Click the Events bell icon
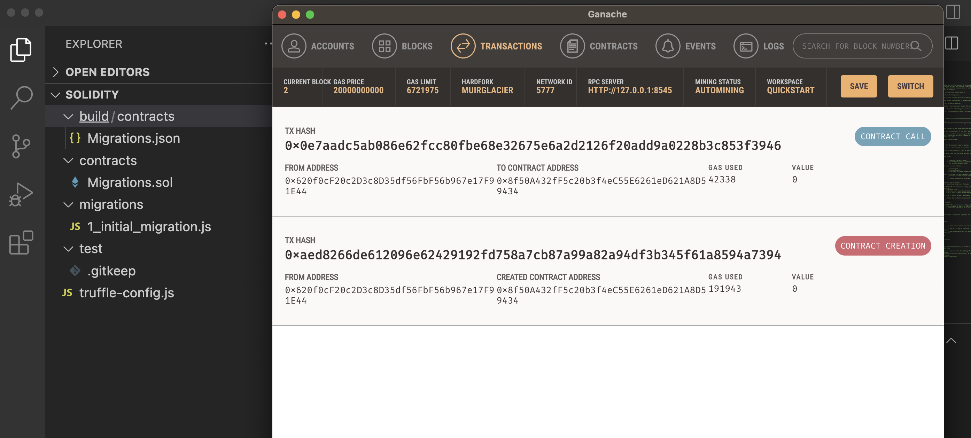Screen dimensions: 971x438 (667, 46)
